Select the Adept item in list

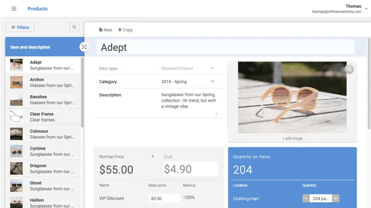coord(43,65)
